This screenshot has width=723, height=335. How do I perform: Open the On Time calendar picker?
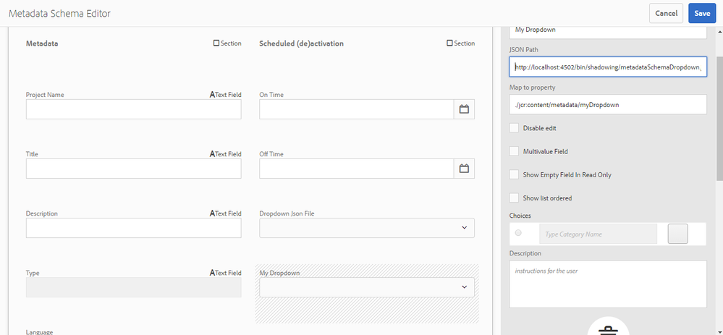pyautogui.click(x=464, y=109)
